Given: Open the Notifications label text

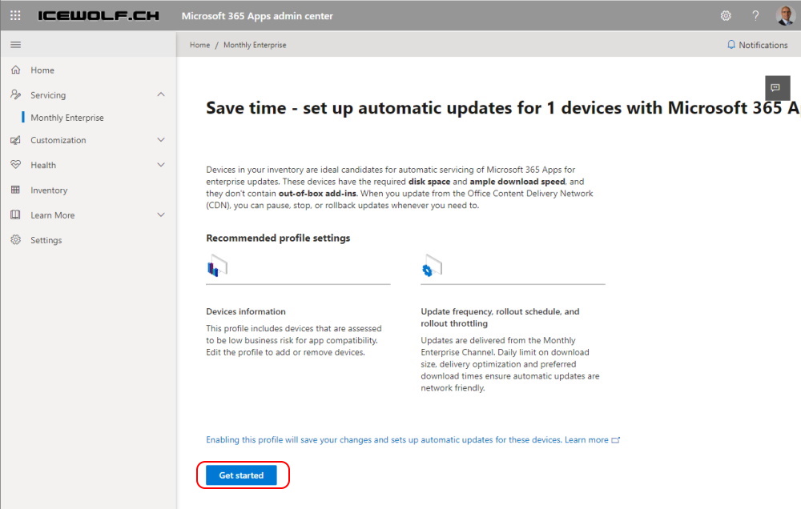Looking at the screenshot, I should [x=763, y=45].
